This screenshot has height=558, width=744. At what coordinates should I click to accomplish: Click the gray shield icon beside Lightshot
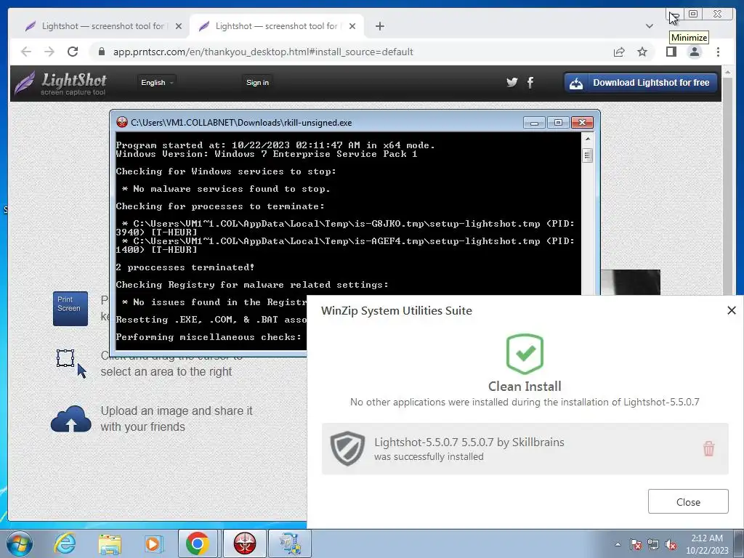click(x=347, y=448)
